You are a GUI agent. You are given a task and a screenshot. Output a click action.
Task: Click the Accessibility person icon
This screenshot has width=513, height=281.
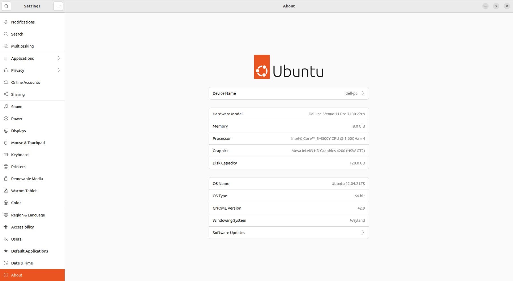tap(6, 227)
